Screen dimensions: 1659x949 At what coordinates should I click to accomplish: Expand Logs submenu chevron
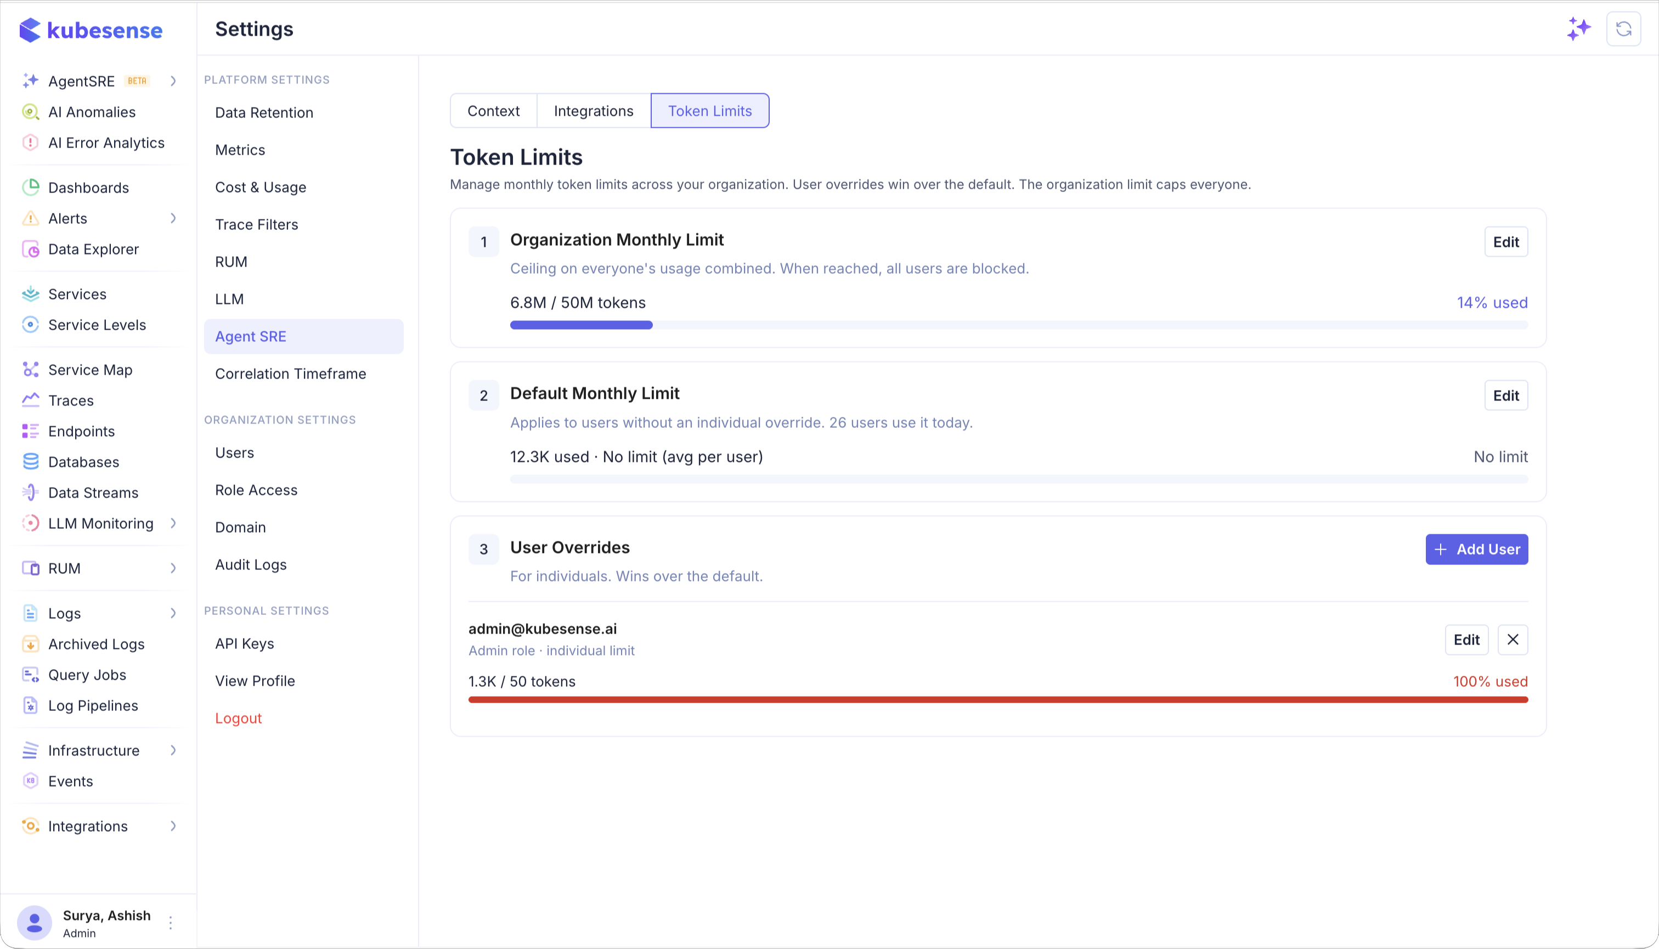[173, 613]
